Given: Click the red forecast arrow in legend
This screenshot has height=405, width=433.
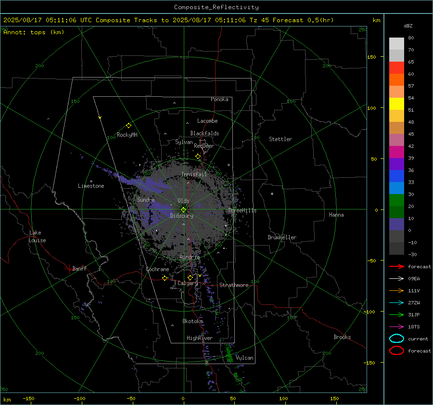Looking at the screenshot, I should point(396,266).
